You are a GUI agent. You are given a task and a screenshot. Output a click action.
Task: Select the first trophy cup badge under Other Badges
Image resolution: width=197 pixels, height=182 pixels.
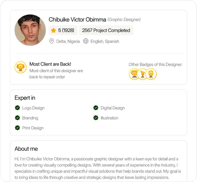tap(134, 74)
